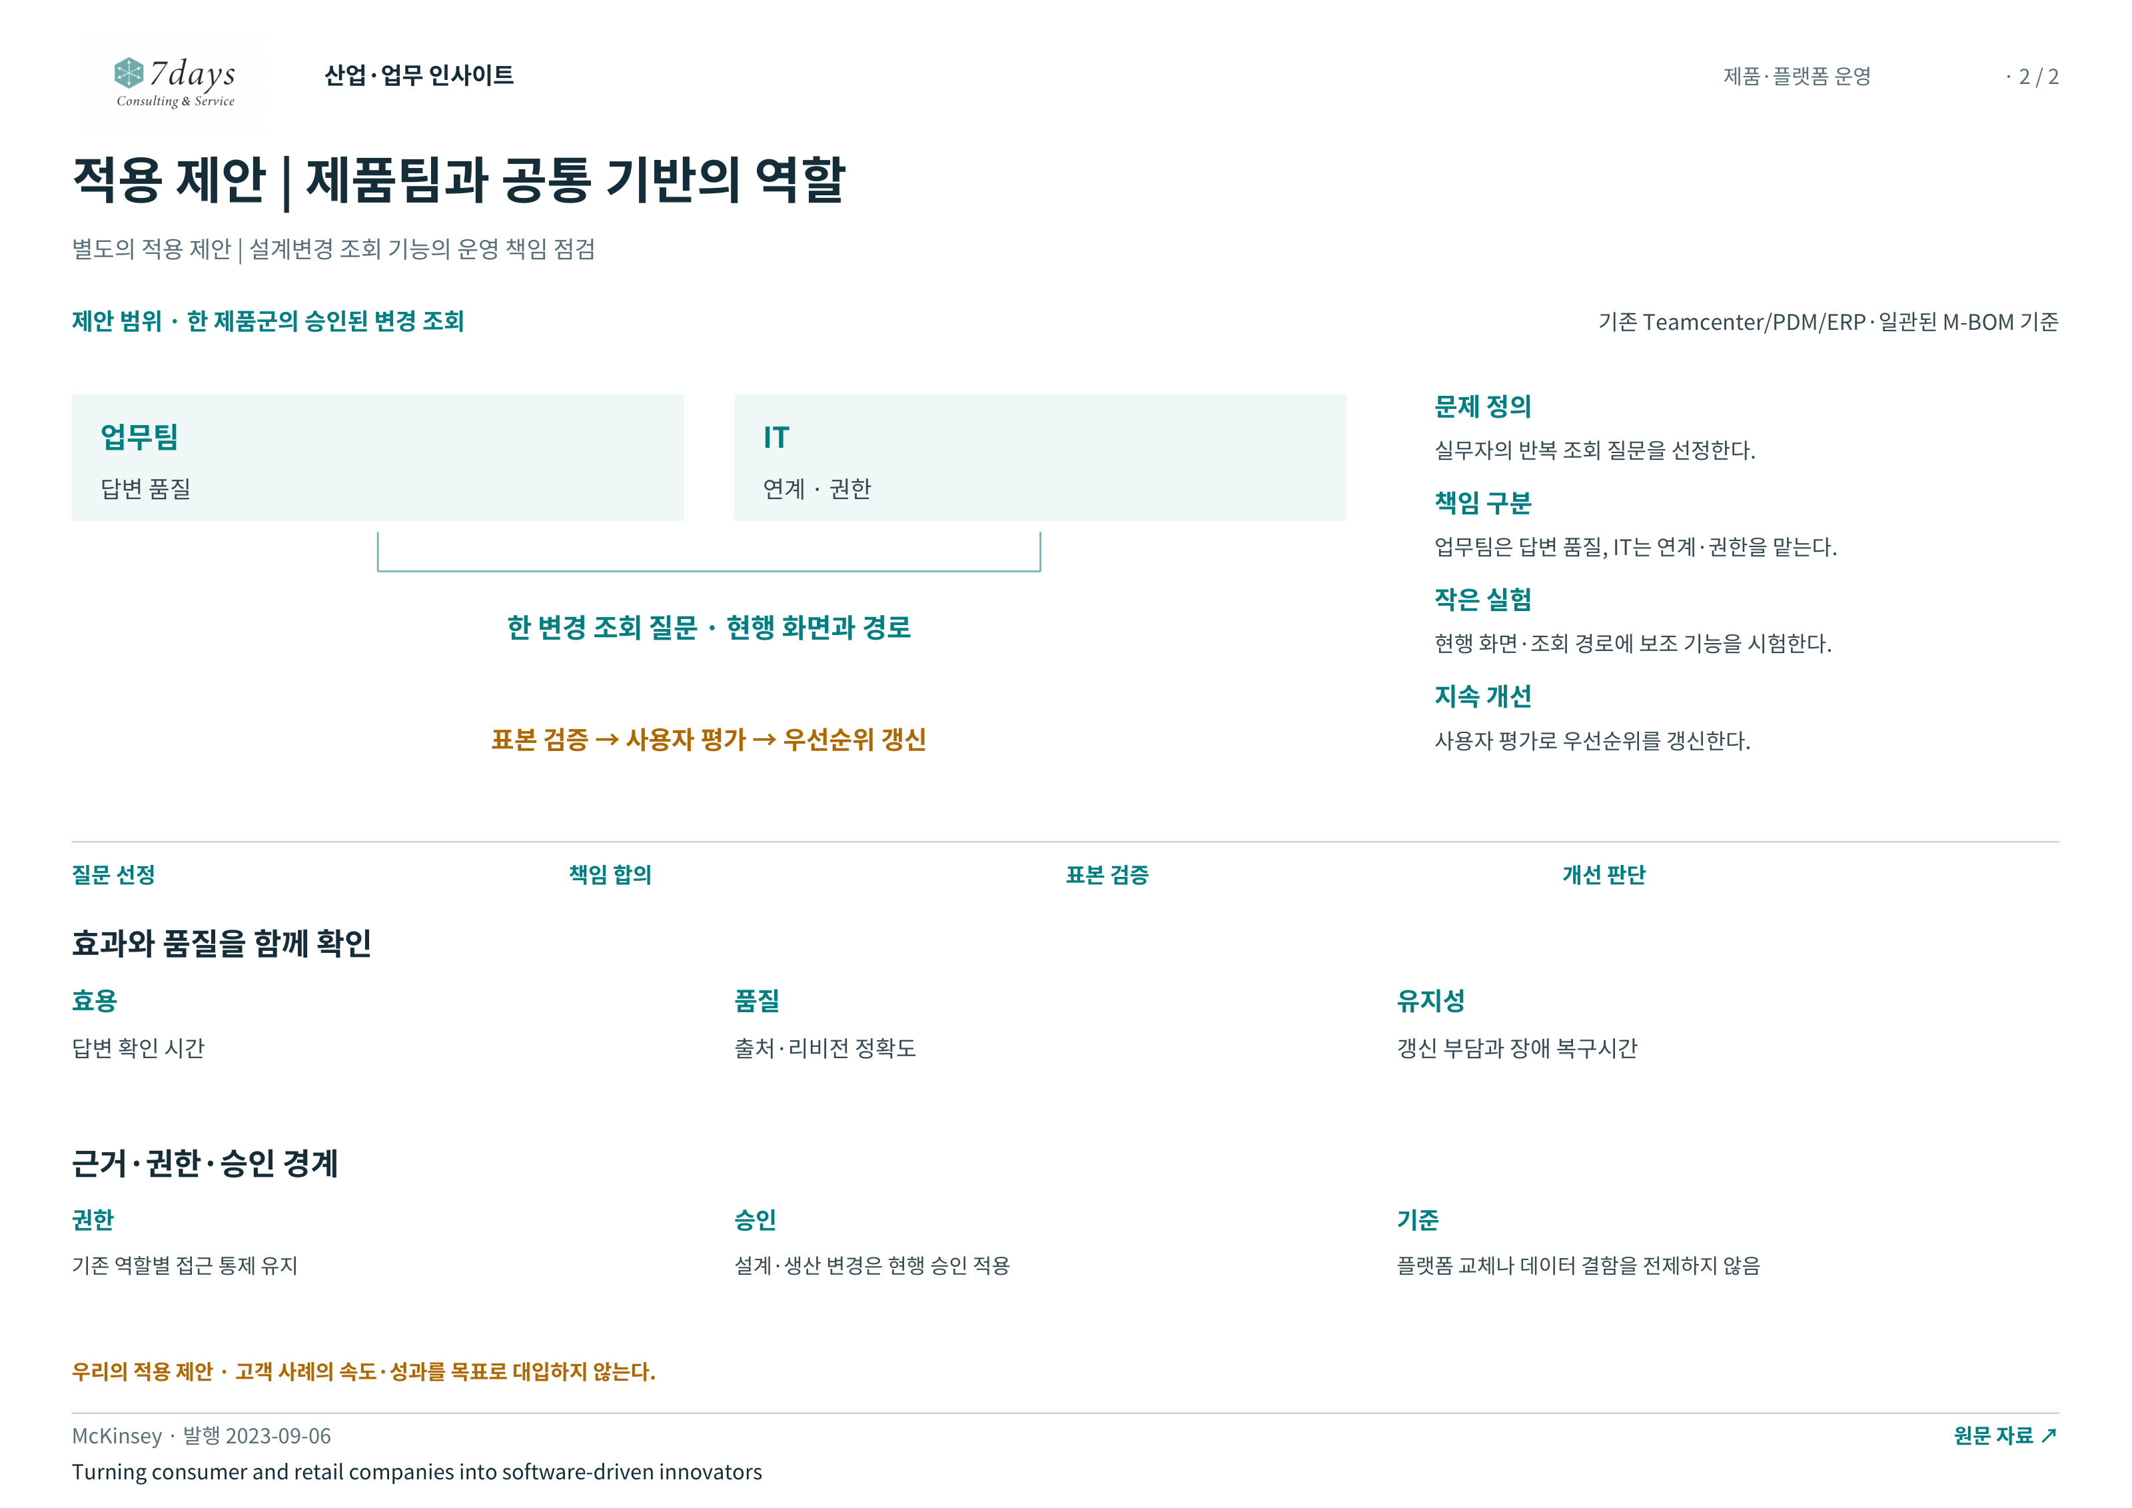Click 갱신 부담과 장애 복구시간
This screenshot has width=2132, height=1508.
1517,1048
